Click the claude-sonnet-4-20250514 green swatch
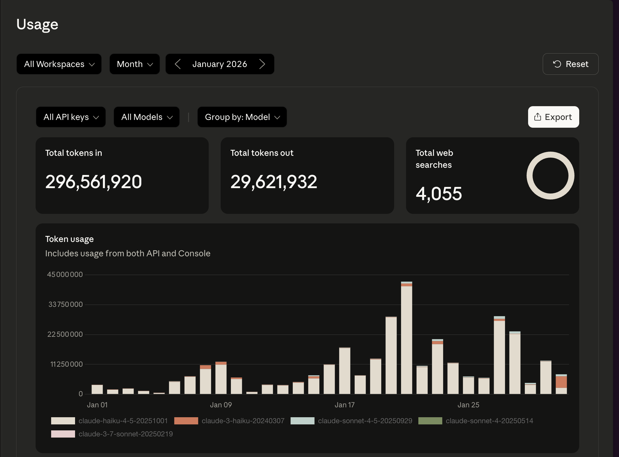Image resolution: width=619 pixels, height=457 pixels. coord(430,421)
